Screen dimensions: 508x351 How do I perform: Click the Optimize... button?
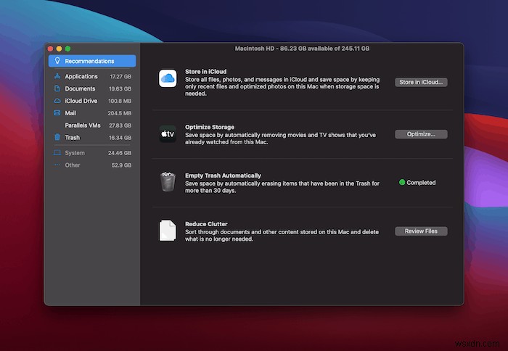[421, 134]
